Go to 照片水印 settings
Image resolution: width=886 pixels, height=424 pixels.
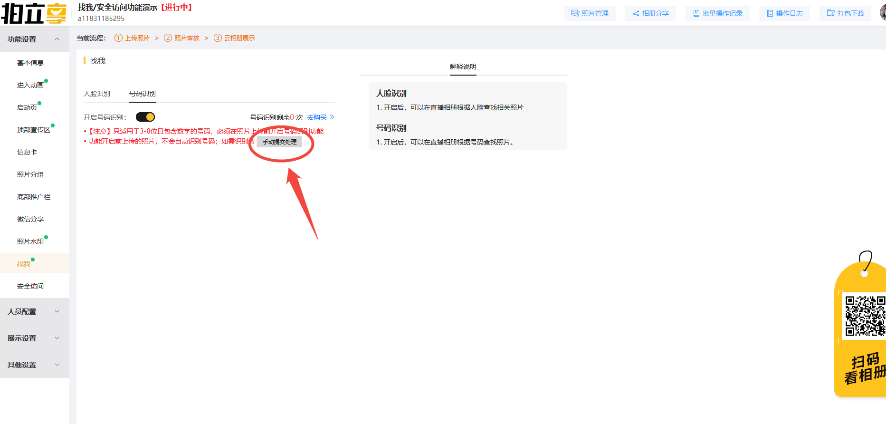click(x=30, y=241)
